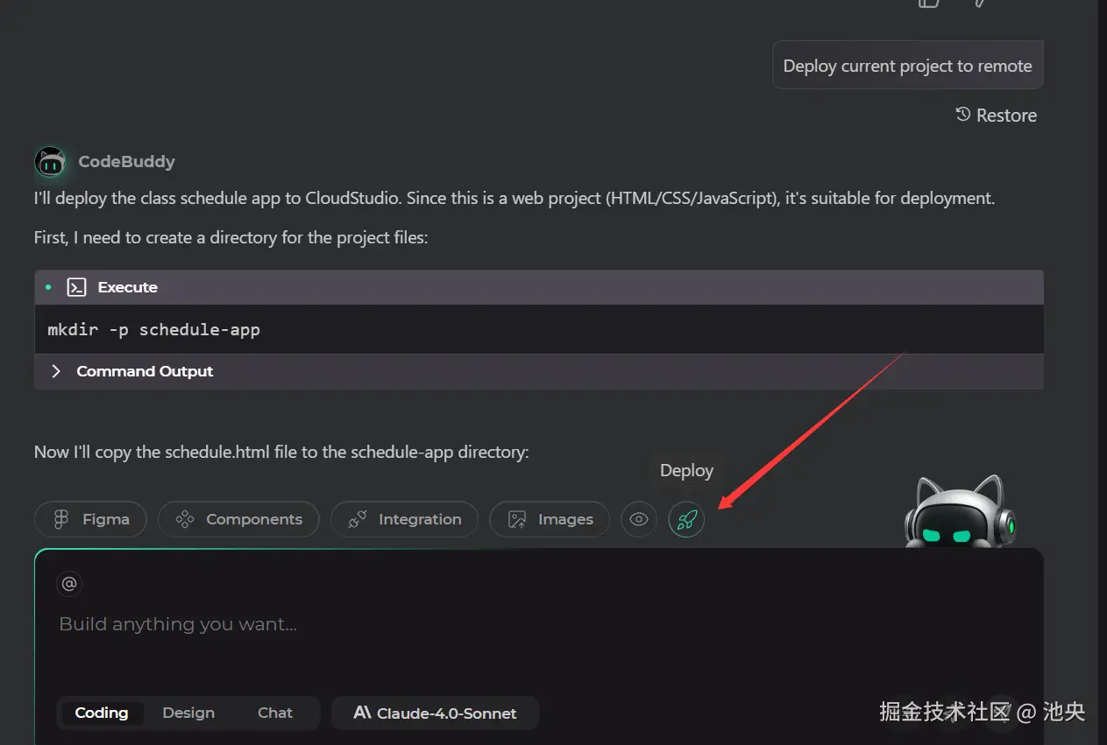Expand the Command Output section

point(538,371)
